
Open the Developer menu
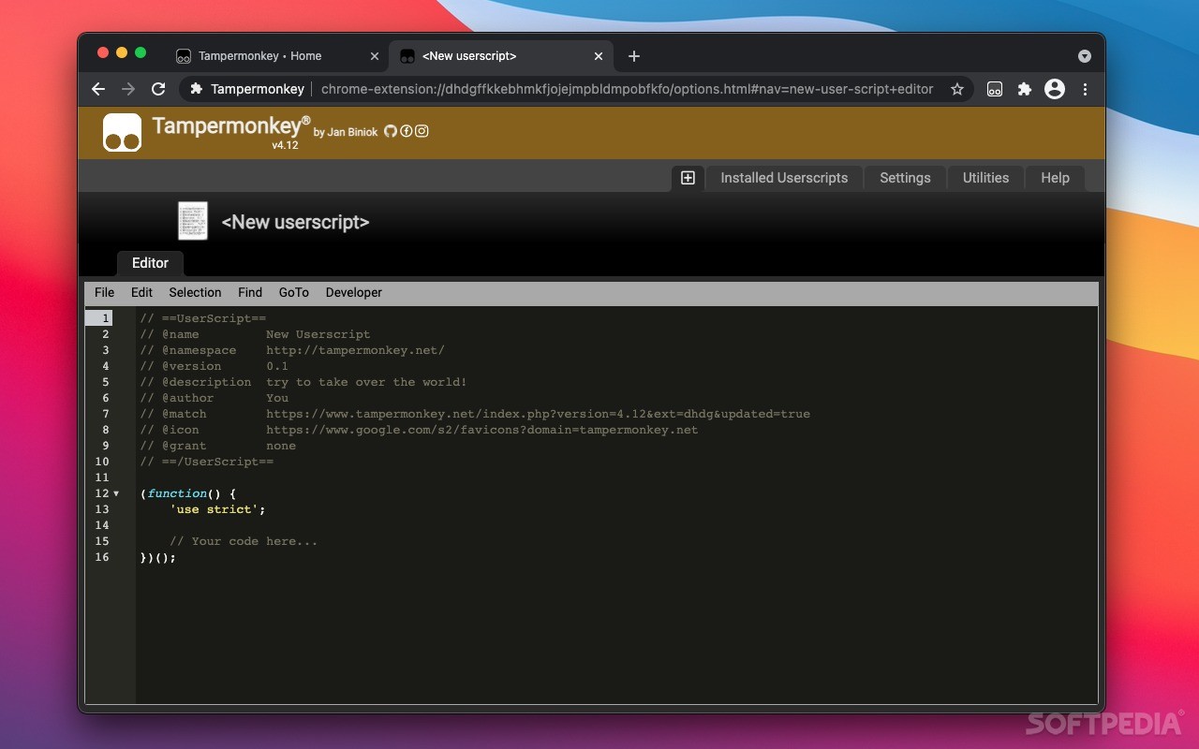click(354, 293)
